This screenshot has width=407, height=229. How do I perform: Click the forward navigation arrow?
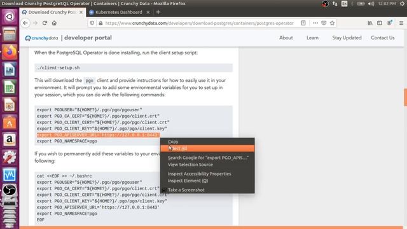click(x=36, y=23)
